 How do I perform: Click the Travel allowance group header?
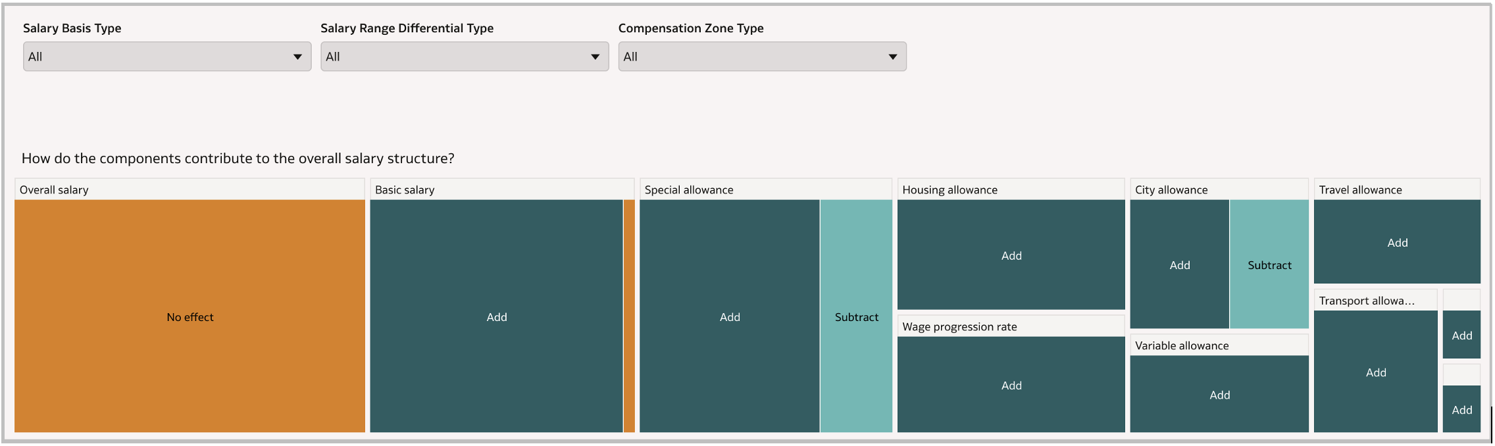[1396, 189]
